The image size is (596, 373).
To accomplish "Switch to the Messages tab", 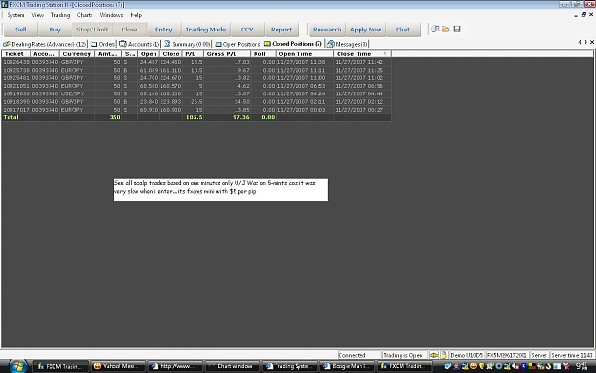I will tap(348, 44).
